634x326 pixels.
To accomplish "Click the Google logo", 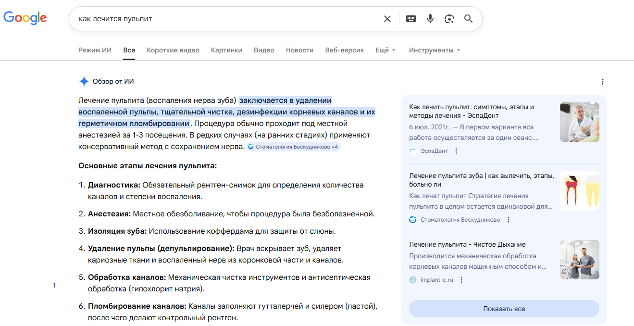I will coord(25,18).
